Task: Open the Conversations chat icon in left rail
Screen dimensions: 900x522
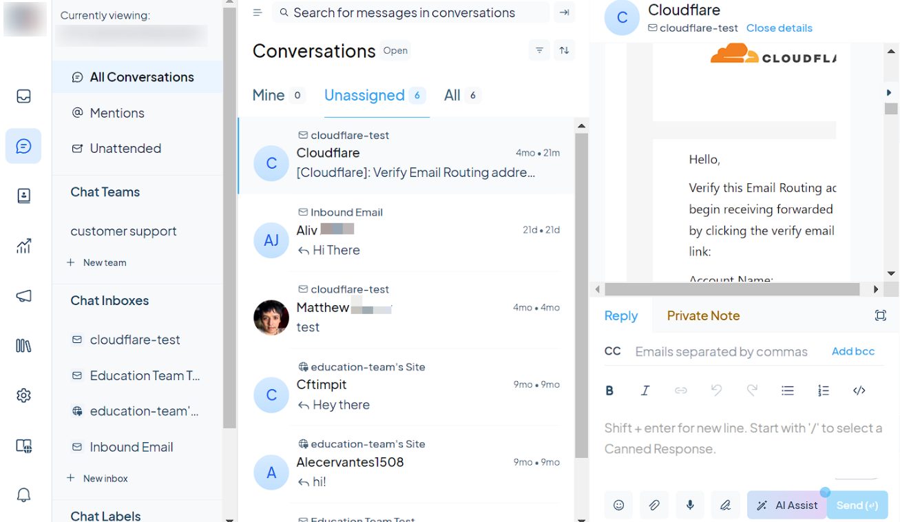Action: click(x=23, y=146)
